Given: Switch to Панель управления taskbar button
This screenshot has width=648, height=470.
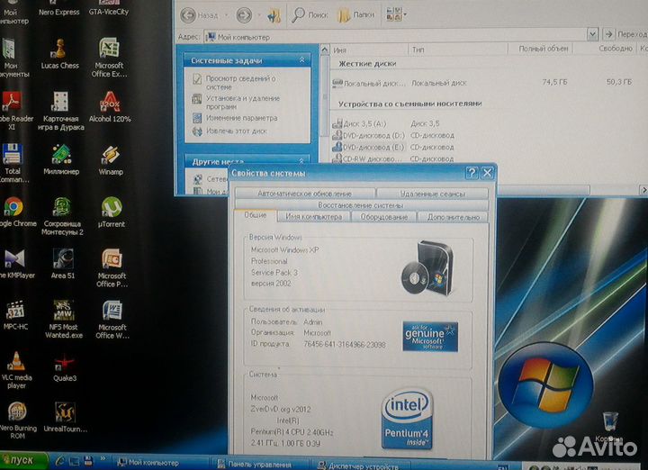Looking at the screenshot, I should tap(259, 464).
